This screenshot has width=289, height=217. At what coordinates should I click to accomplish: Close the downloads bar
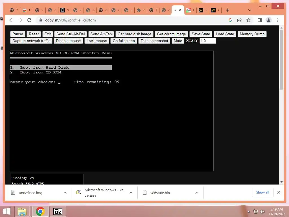tap(279, 192)
